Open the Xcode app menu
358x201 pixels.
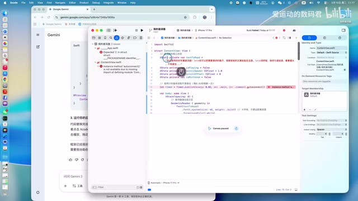(x=13, y=3)
